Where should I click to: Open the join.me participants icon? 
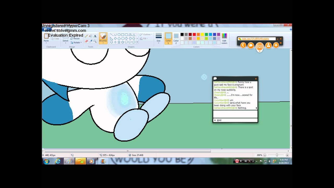[x=268, y=45]
